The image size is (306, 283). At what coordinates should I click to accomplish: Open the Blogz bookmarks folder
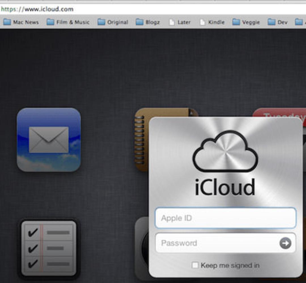pyautogui.click(x=148, y=22)
